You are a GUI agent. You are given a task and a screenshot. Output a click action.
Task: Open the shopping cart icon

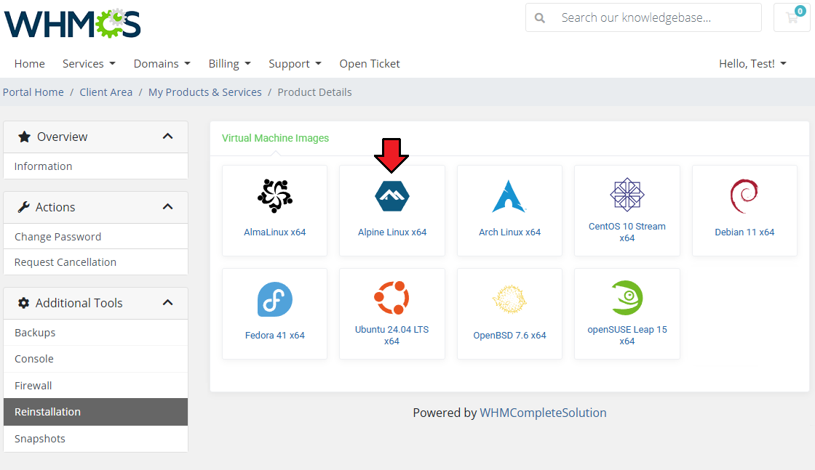(x=792, y=18)
